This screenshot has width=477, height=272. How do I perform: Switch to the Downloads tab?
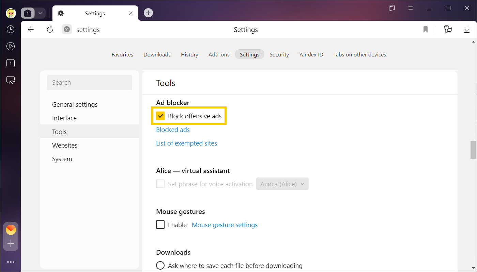click(x=157, y=54)
